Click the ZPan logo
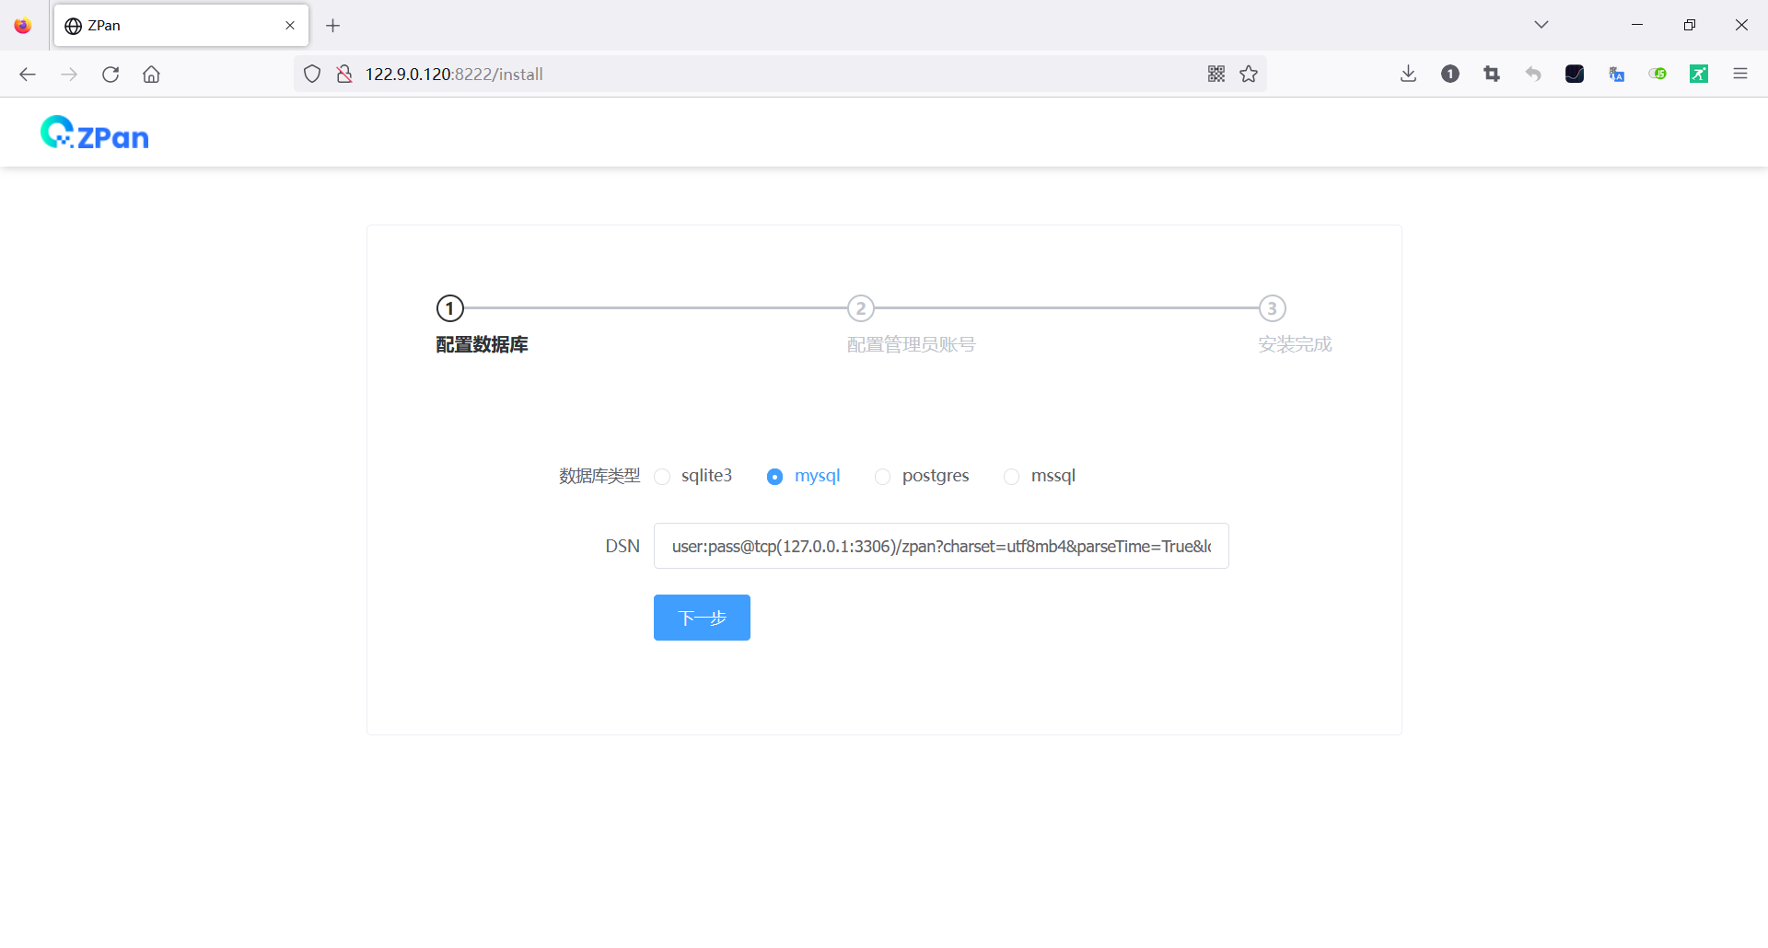This screenshot has width=1768, height=948. coord(94,132)
